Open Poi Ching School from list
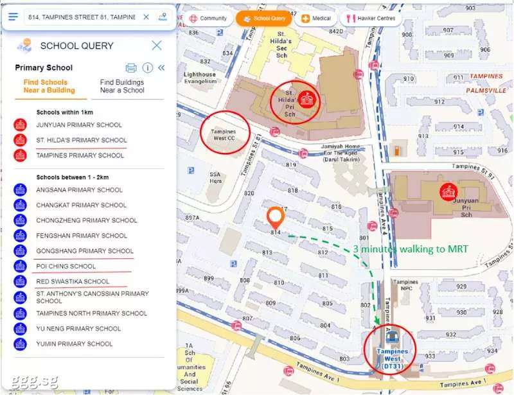Image resolution: width=514 pixels, height=395 pixels. pyautogui.click(x=66, y=266)
